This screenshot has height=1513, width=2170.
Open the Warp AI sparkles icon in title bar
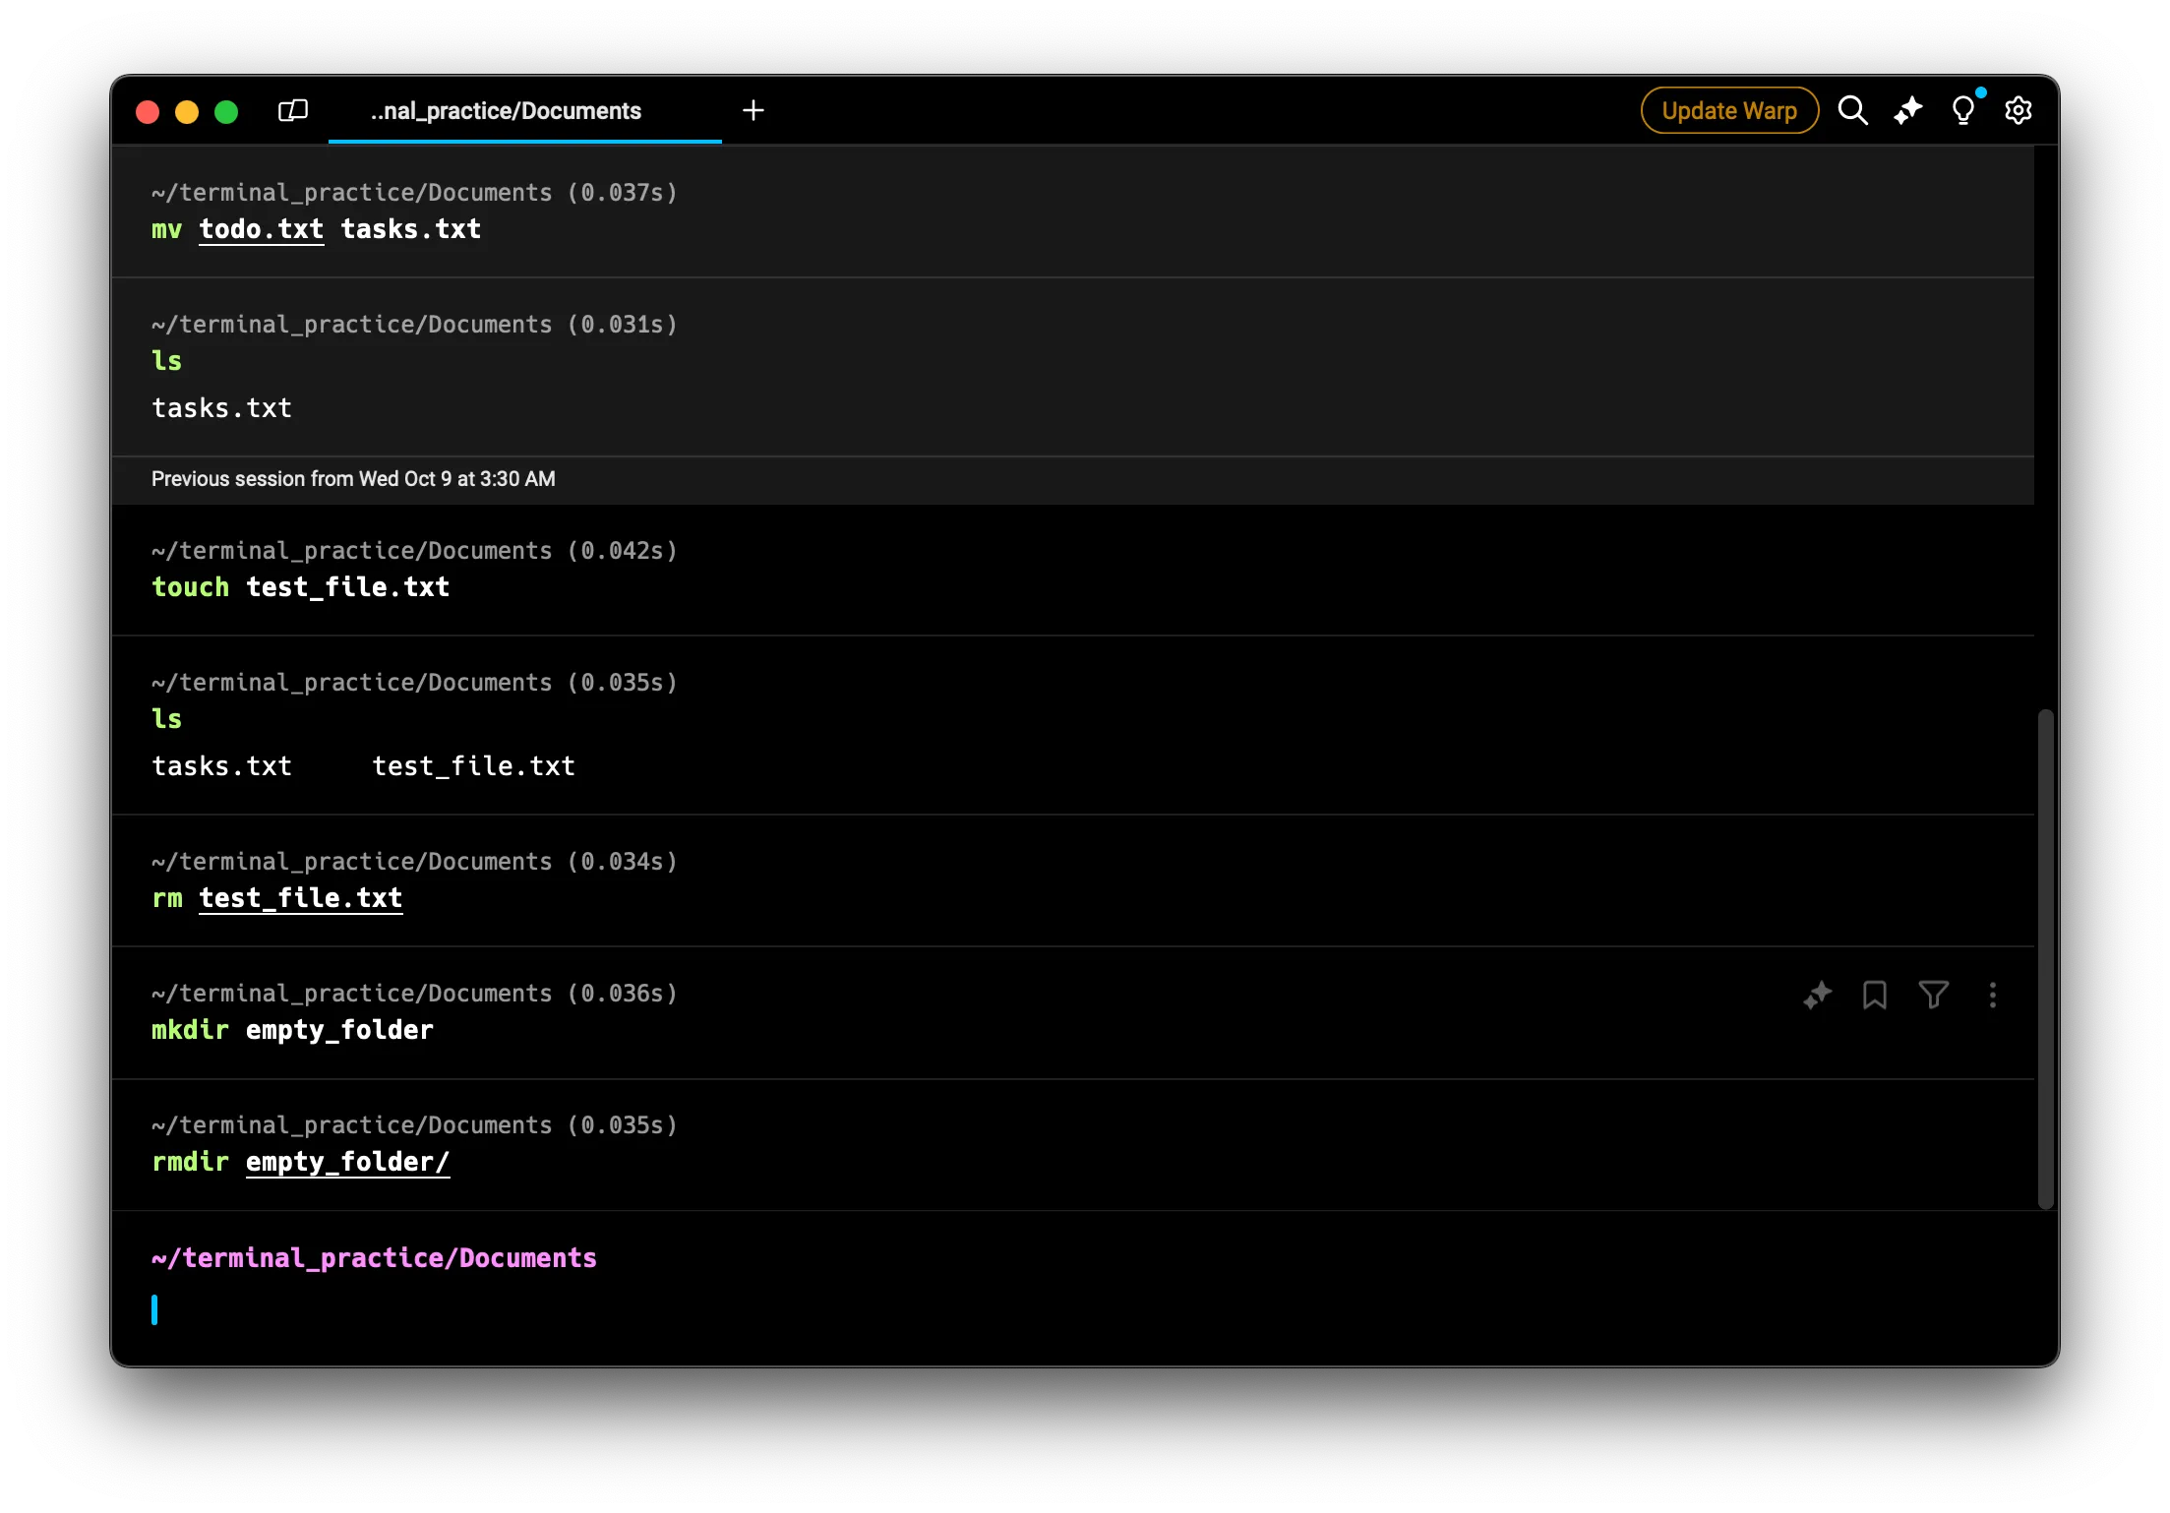[x=1907, y=110]
